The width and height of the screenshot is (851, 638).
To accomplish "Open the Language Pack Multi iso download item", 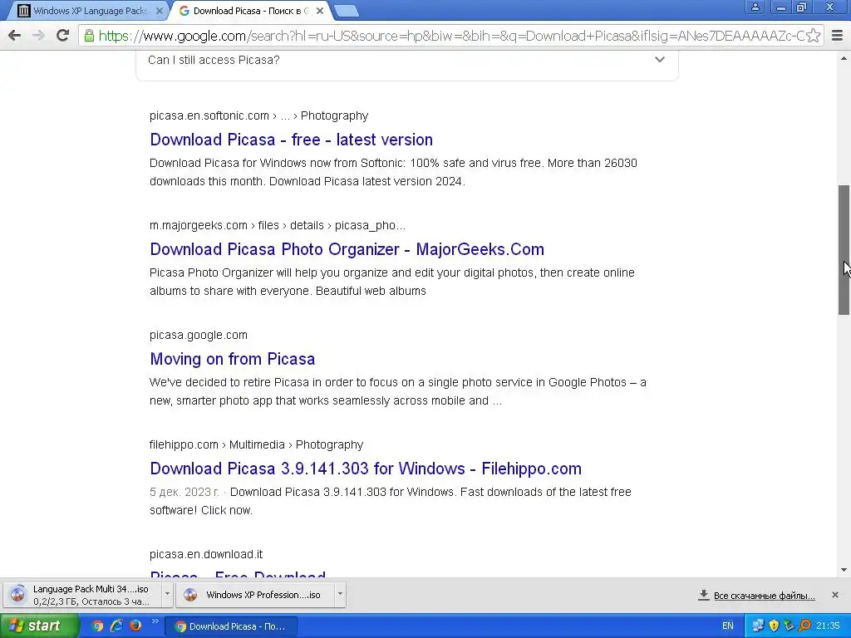I will tap(81, 595).
